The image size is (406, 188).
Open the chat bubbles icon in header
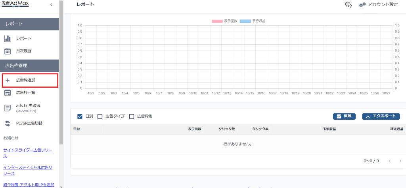tap(348, 5)
